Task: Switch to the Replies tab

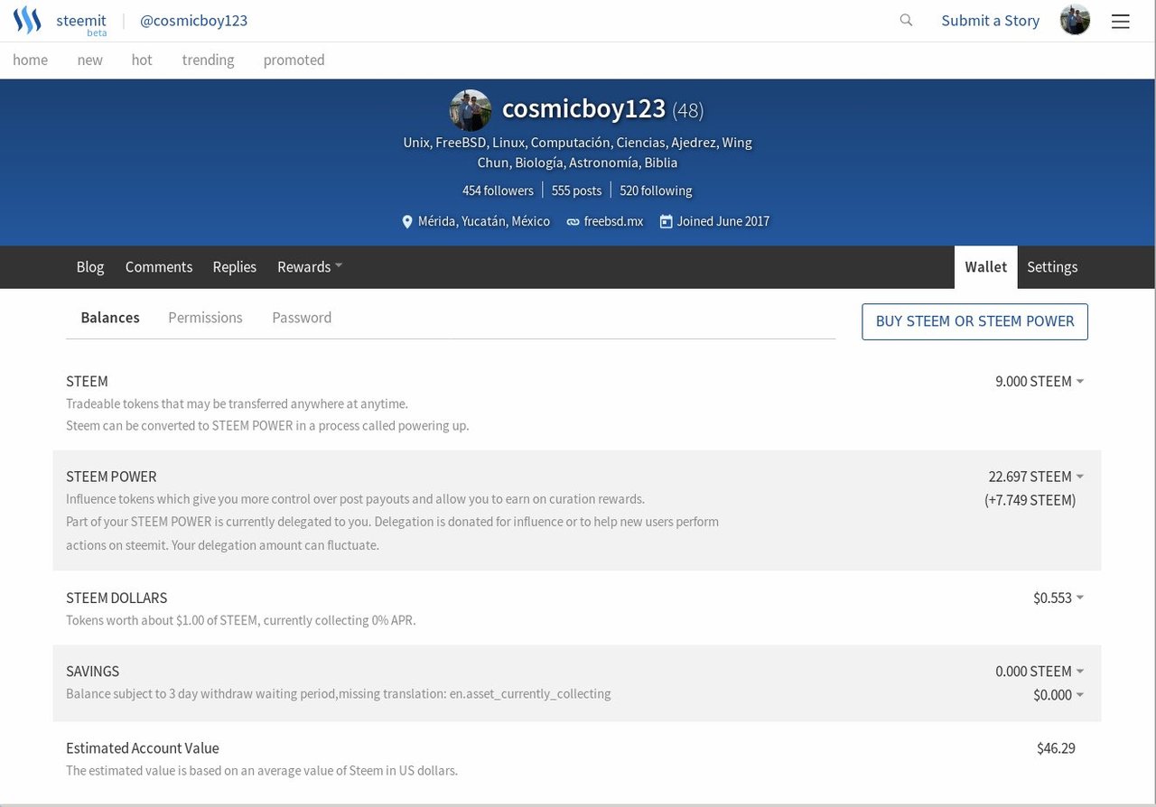Action: click(235, 266)
